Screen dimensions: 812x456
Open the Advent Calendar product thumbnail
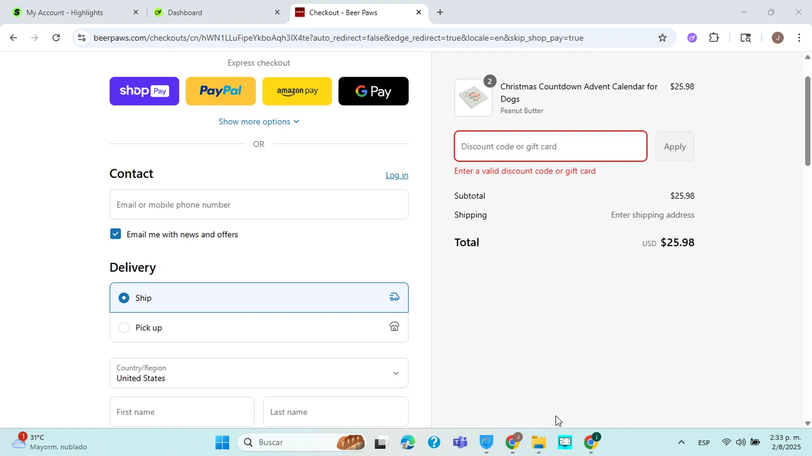[473, 98]
